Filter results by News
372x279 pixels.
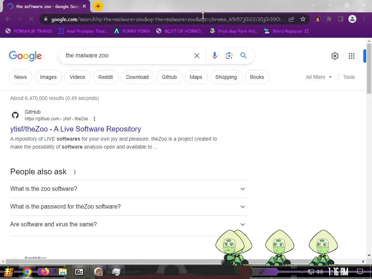point(20,77)
